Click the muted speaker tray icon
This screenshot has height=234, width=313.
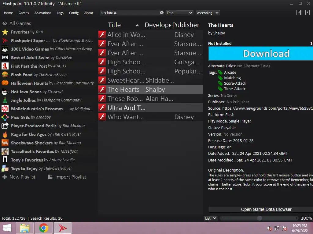tap(270, 228)
